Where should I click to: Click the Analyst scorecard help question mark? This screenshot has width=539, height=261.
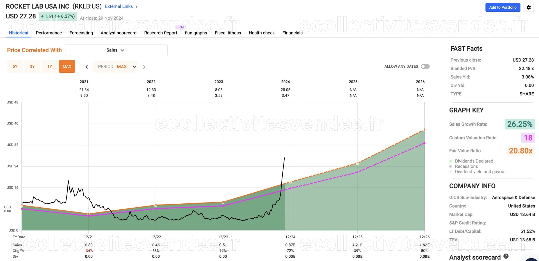(x=506, y=256)
